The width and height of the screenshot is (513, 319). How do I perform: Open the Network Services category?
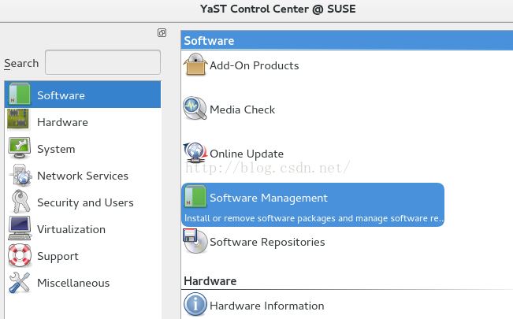click(x=83, y=176)
